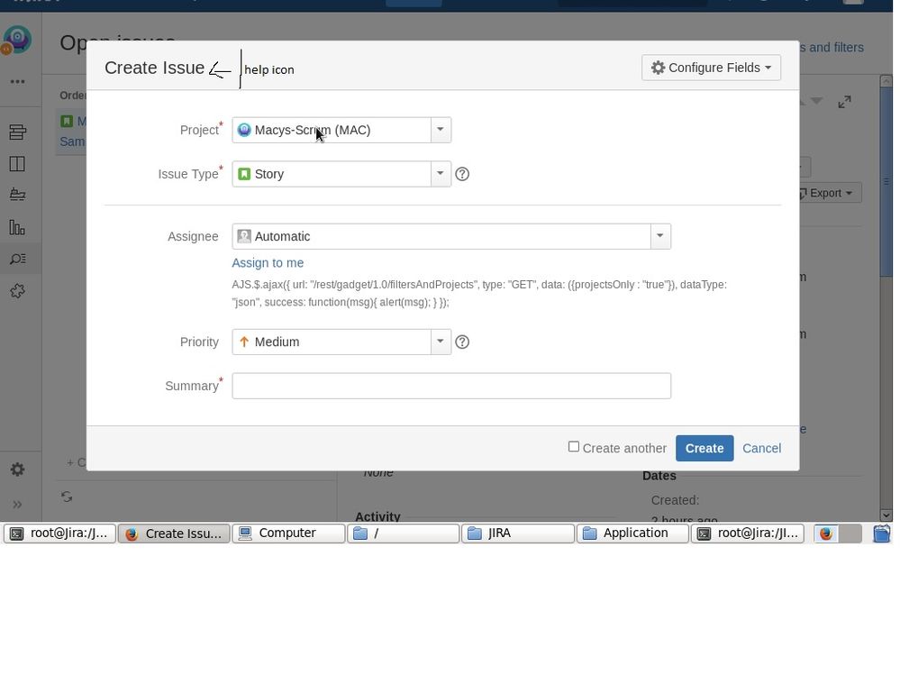Screen dimensions: 900x675
Task: Click the help icon beside Issue Type
Action: click(462, 174)
